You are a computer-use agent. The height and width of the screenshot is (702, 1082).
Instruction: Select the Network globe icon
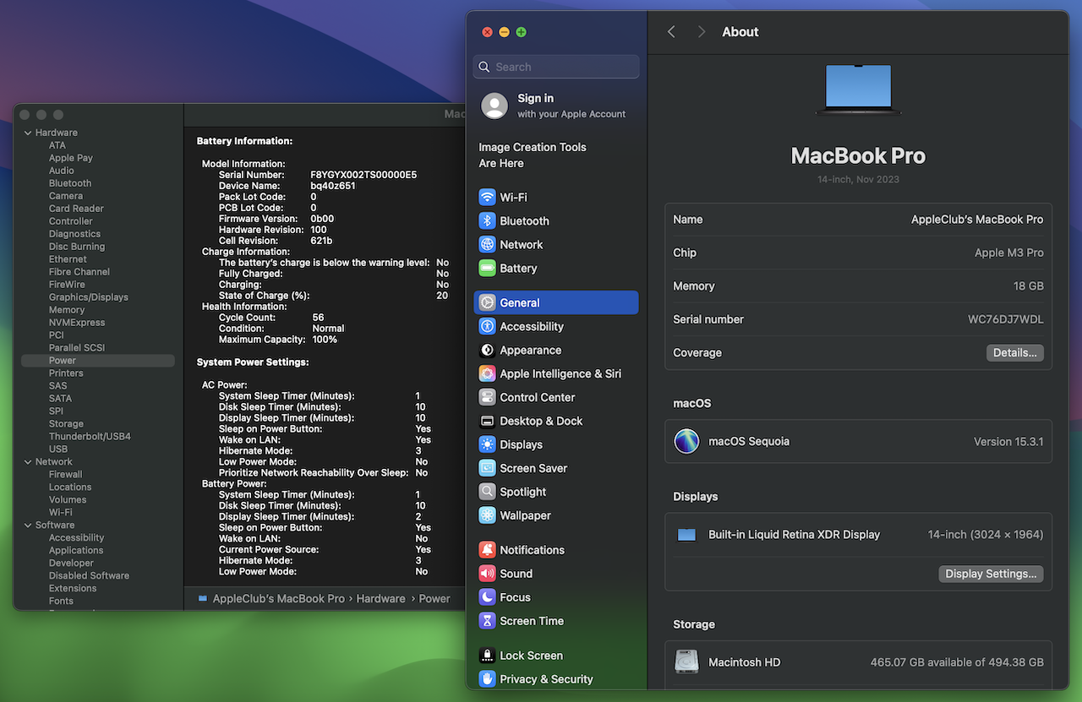(487, 244)
